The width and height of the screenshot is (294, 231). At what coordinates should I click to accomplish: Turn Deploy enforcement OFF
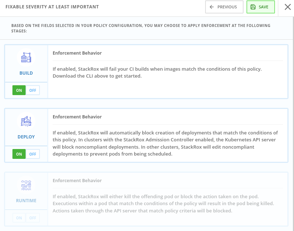pos(33,154)
